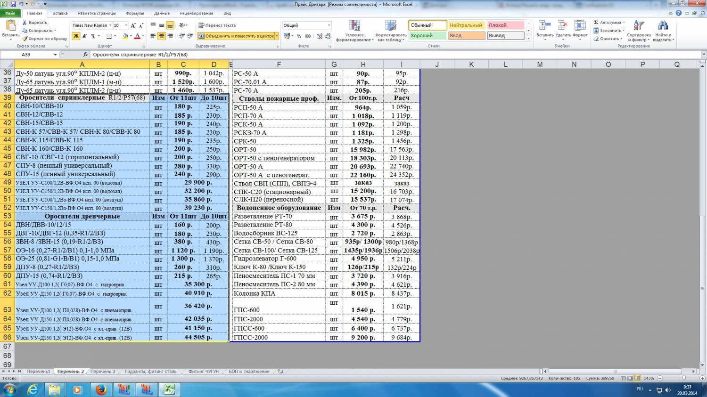Toggle center horizontal alignment
Screen dimensions: 707x397
(162, 36)
